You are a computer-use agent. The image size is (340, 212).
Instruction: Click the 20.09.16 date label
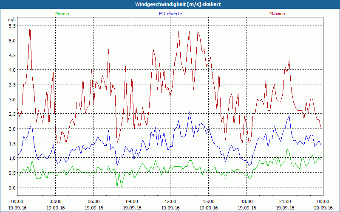[323, 208]
